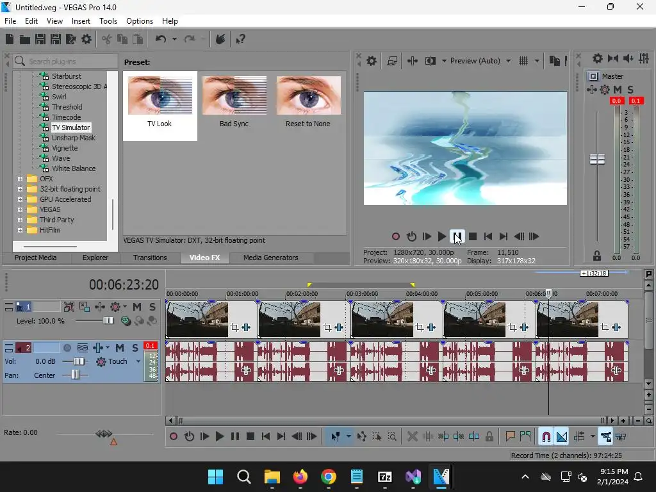Solo video track 1 with S button
656x492 pixels.
152,307
